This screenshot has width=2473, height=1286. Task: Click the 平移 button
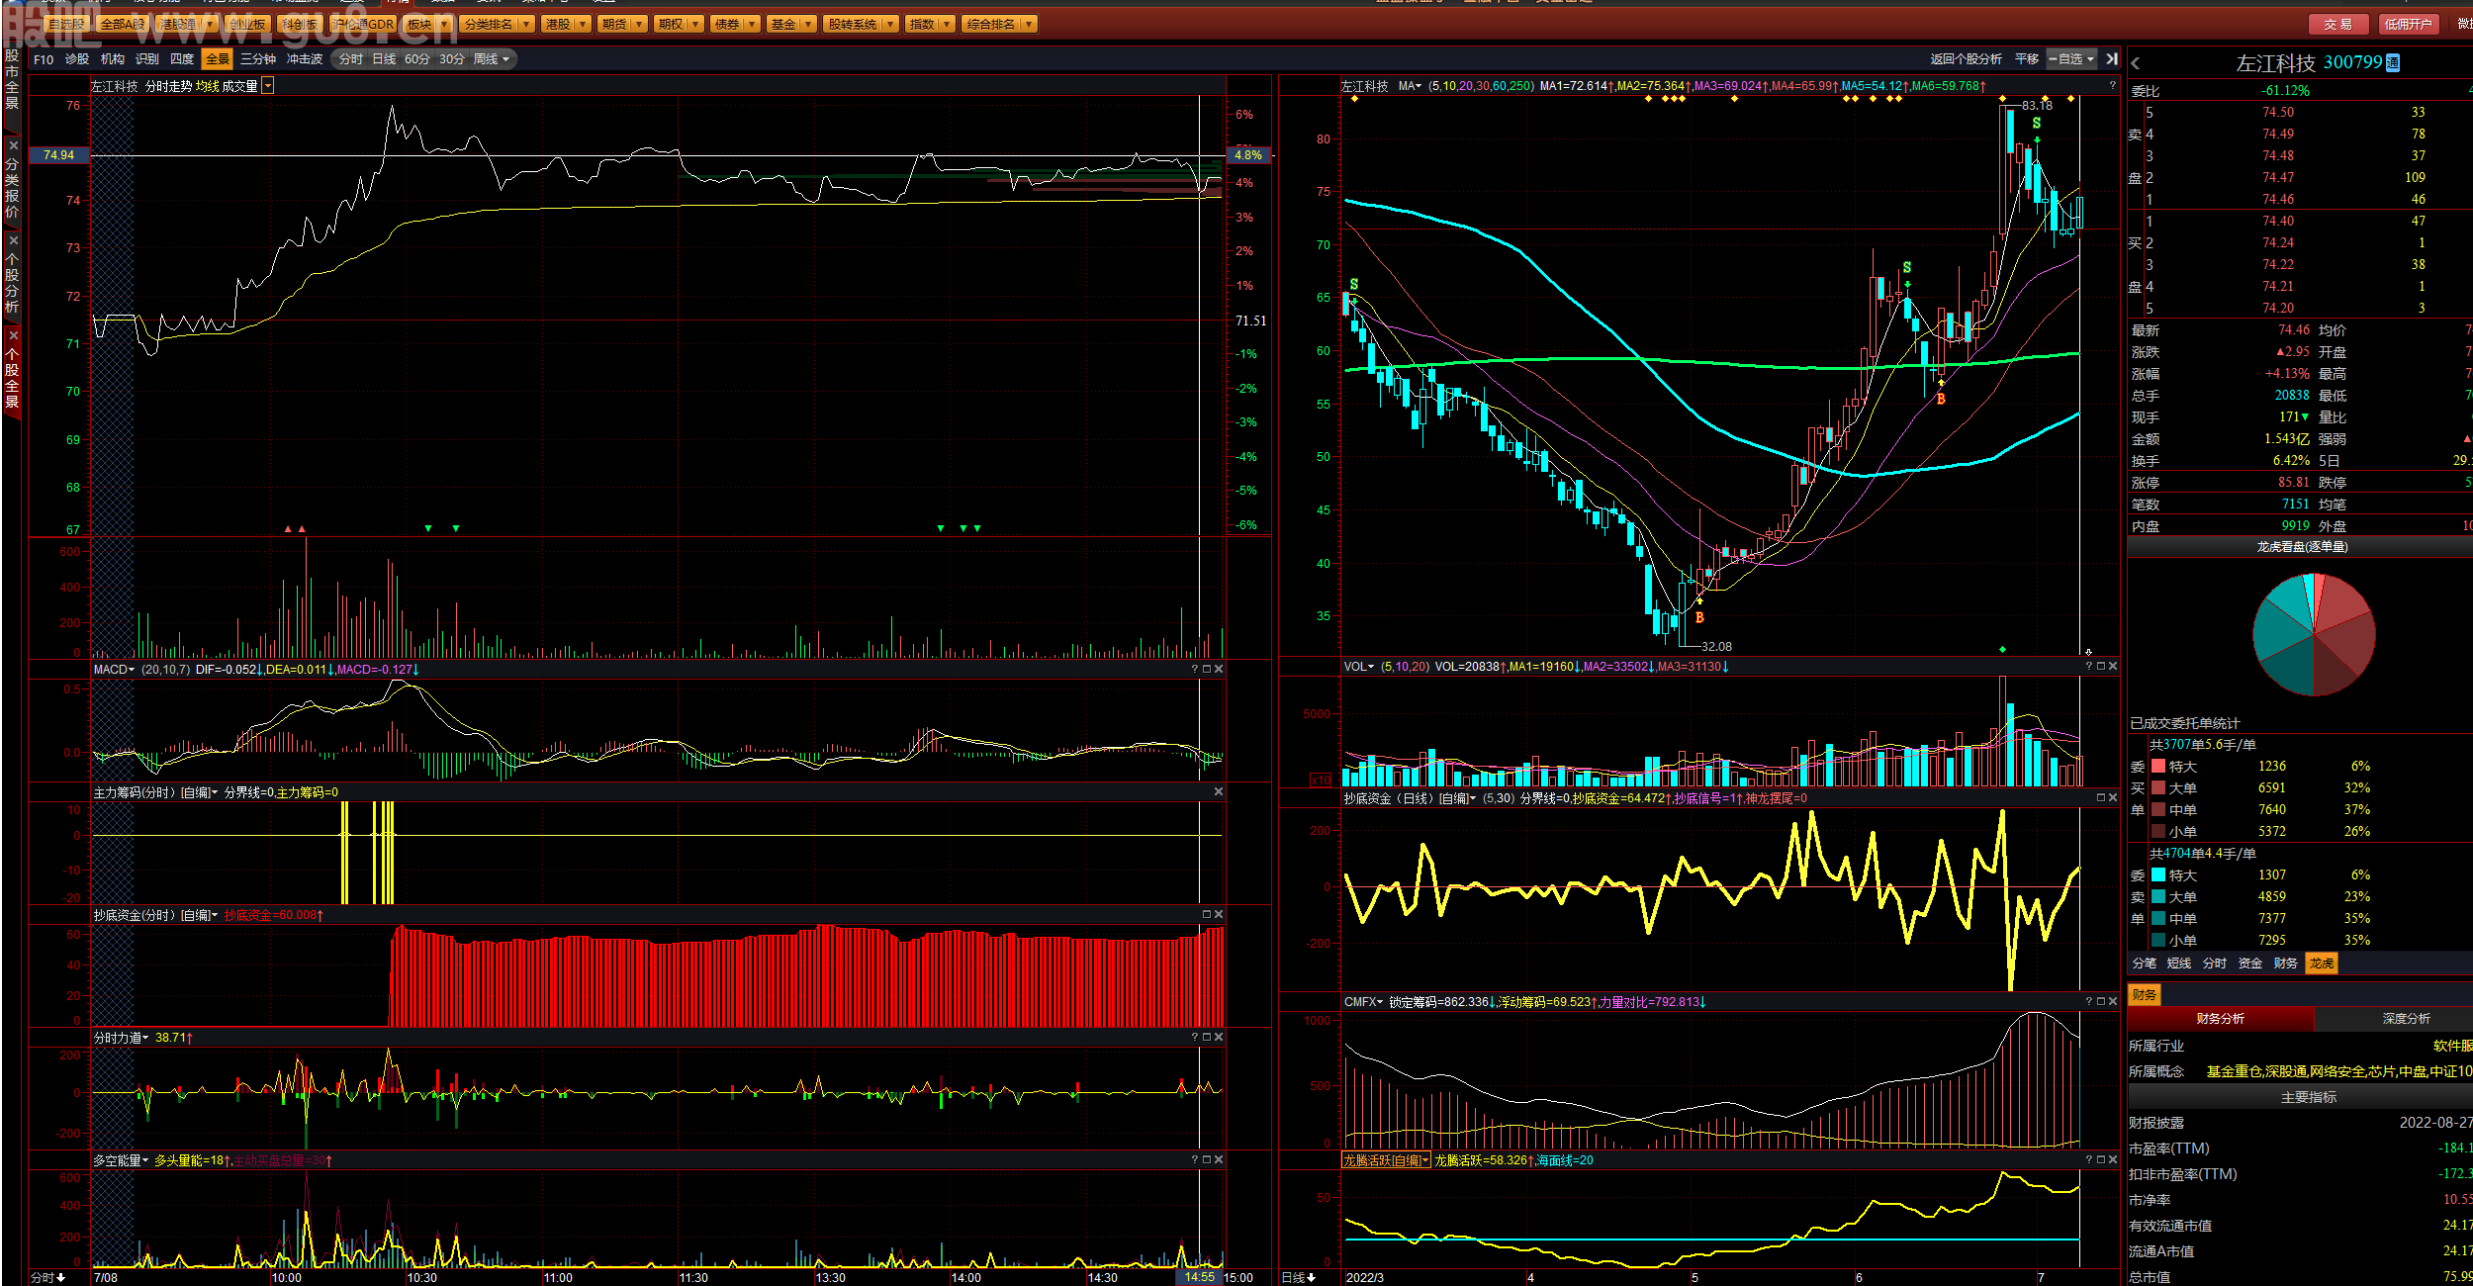point(2027,59)
